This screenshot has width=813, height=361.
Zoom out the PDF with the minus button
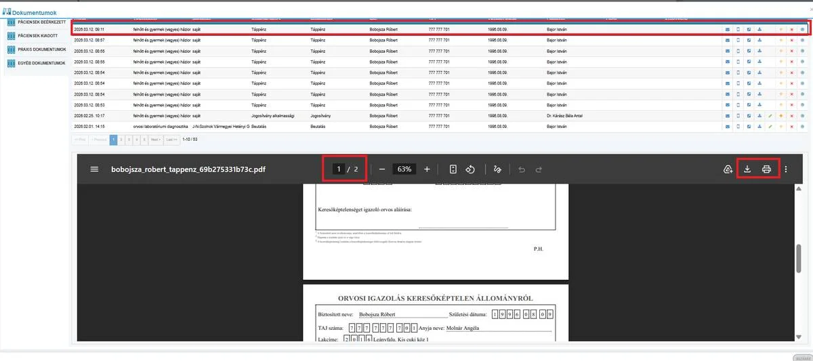point(382,169)
